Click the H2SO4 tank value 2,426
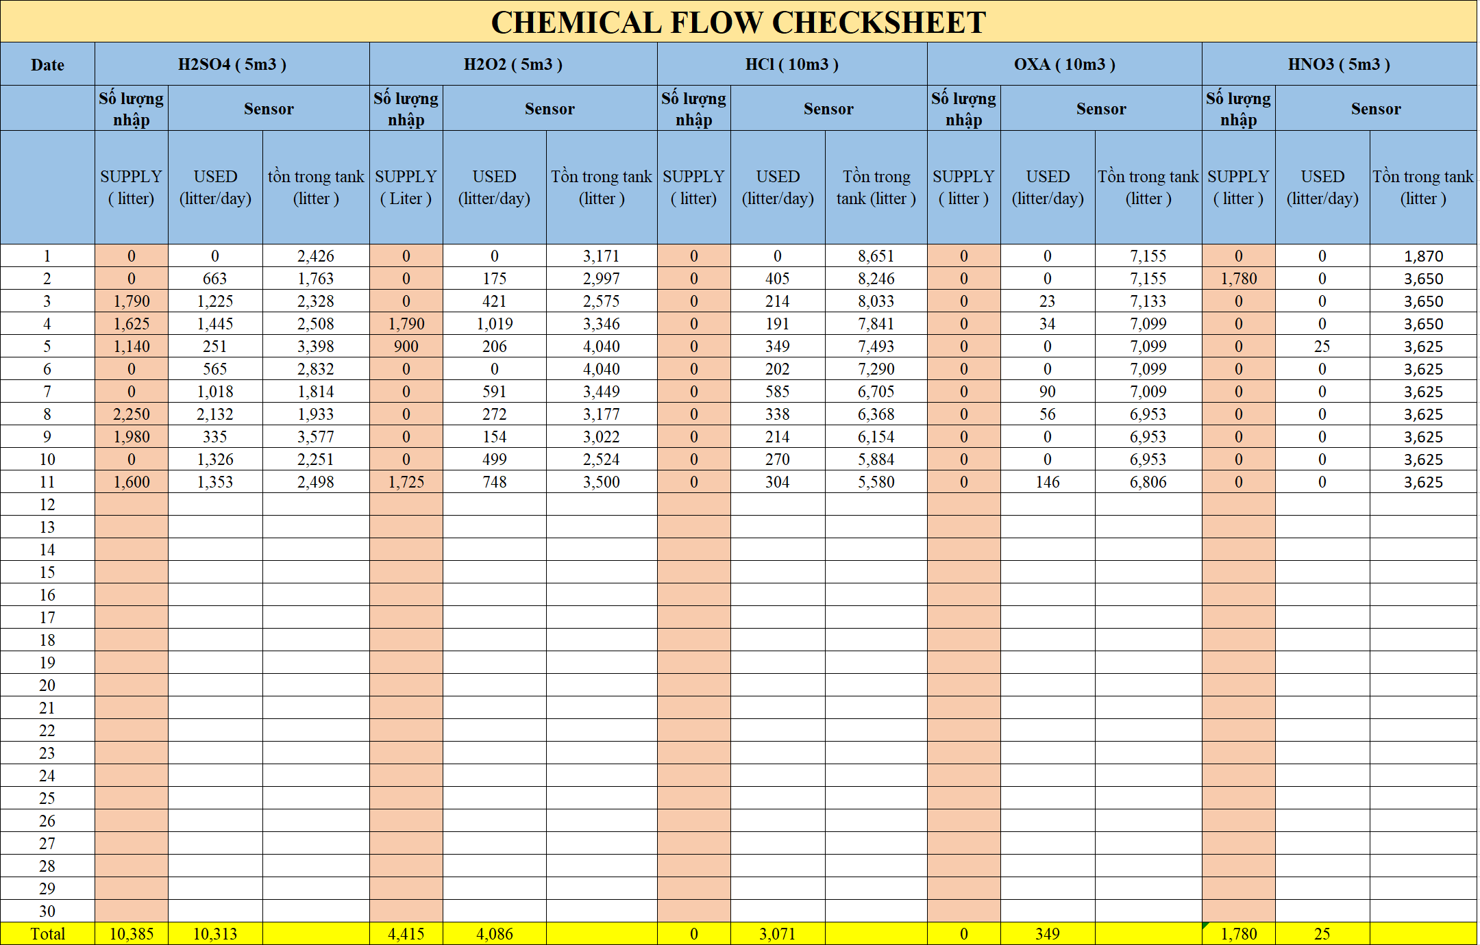This screenshot has width=1480, height=945. (x=316, y=256)
